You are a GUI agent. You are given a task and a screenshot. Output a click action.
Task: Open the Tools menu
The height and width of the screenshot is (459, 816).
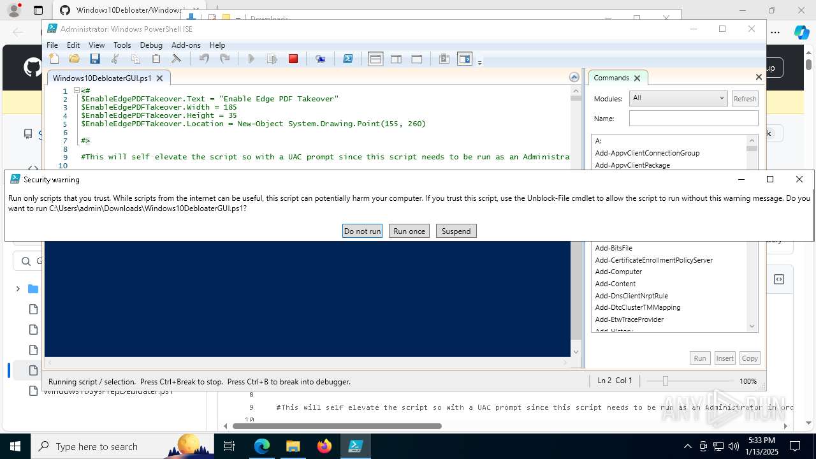122,45
